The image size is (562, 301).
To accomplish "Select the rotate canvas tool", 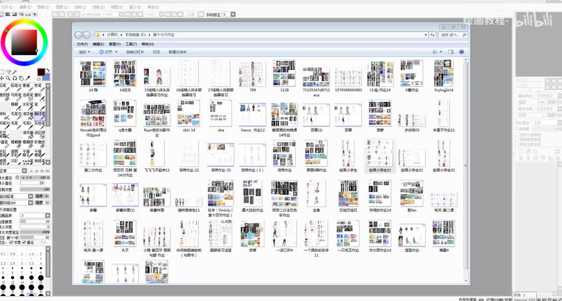I will coord(14,78).
